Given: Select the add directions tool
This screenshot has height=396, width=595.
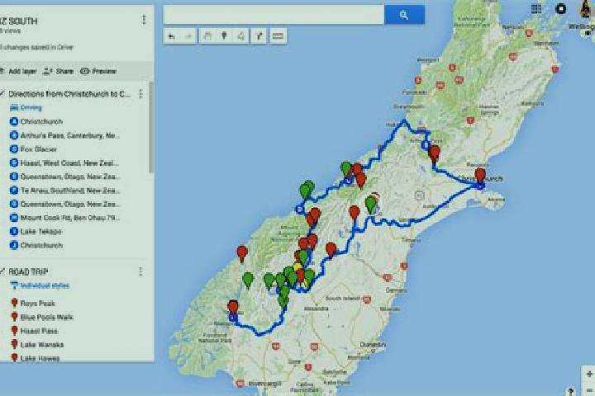Looking at the screenshot, I should click(x=259, y=36).
